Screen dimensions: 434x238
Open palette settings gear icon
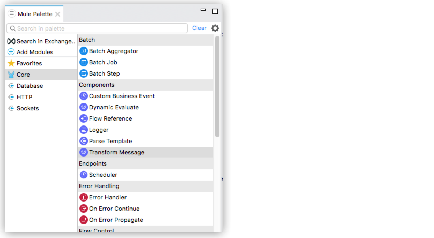pyautogui.click(x=215, y=28)
